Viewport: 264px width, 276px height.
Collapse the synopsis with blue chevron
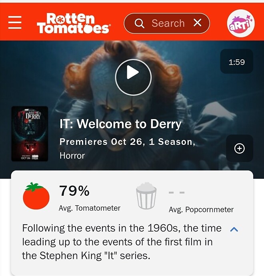click(234, 229)
